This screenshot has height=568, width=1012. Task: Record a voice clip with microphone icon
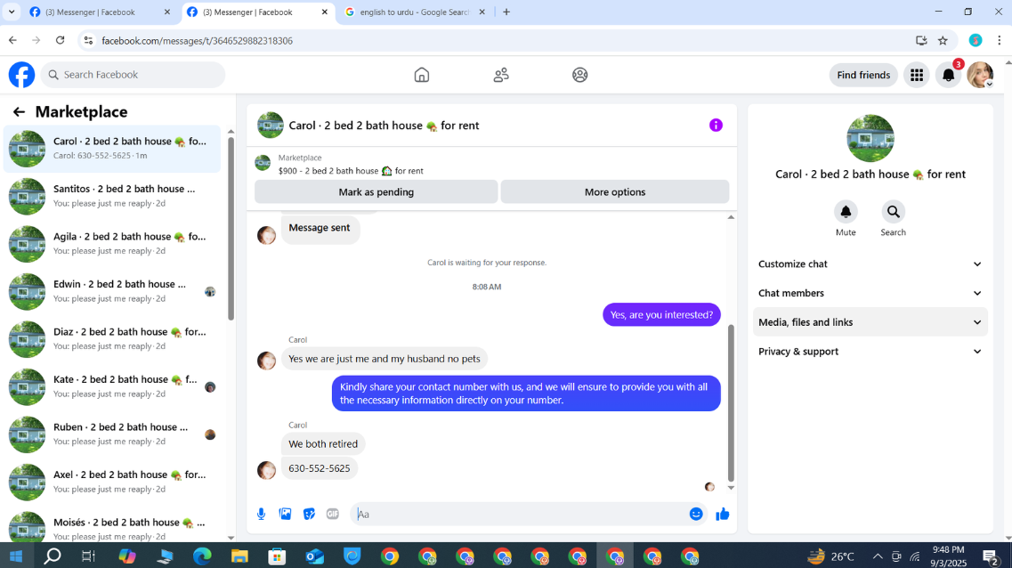261,514
